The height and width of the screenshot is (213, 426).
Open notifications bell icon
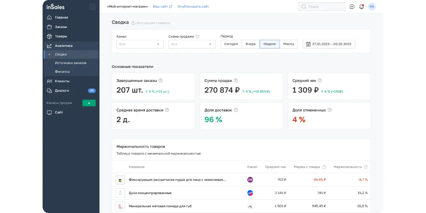(x=361, y=6)
